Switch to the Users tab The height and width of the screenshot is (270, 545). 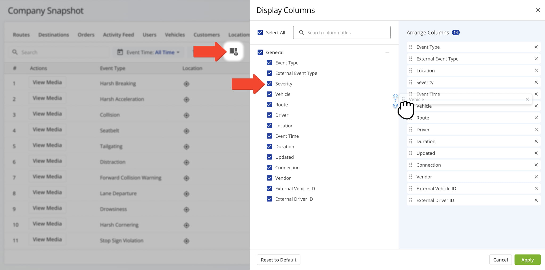point(149,35)
